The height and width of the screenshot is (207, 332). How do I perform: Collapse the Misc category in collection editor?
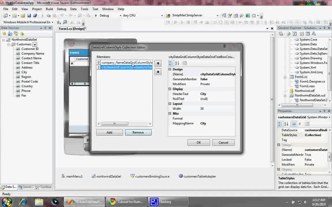coord(170,114)
